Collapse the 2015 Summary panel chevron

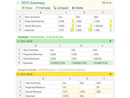click(x=18, y=3)
